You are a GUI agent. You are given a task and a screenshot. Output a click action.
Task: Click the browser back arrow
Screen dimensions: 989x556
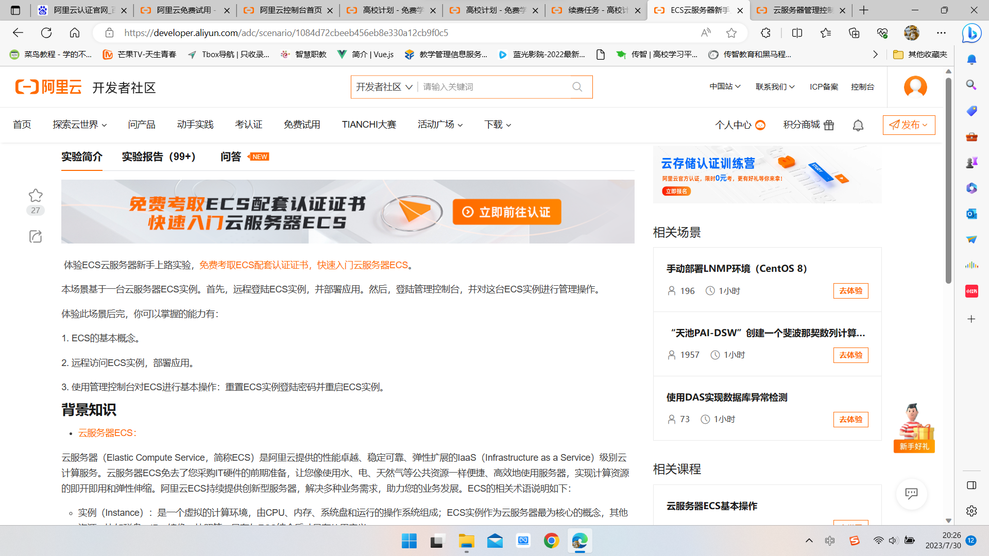[x=18, y=33]
